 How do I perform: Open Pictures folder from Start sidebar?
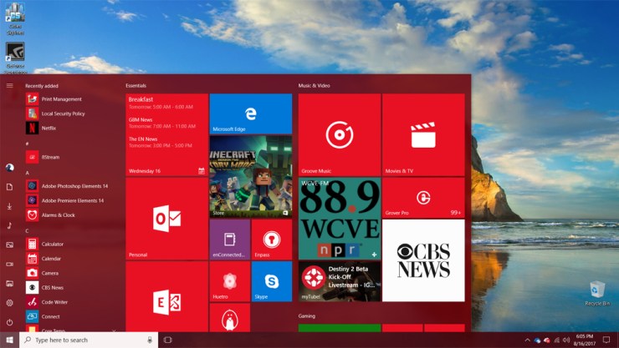[9, 245]
